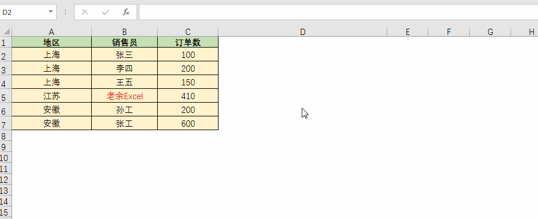Select the cell containing 张工
The image size is (538, 219).
click(x=124, y=123)
